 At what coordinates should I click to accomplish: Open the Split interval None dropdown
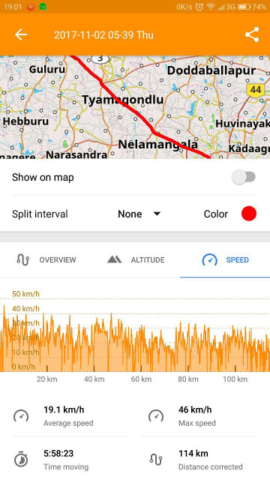[139, 214]
